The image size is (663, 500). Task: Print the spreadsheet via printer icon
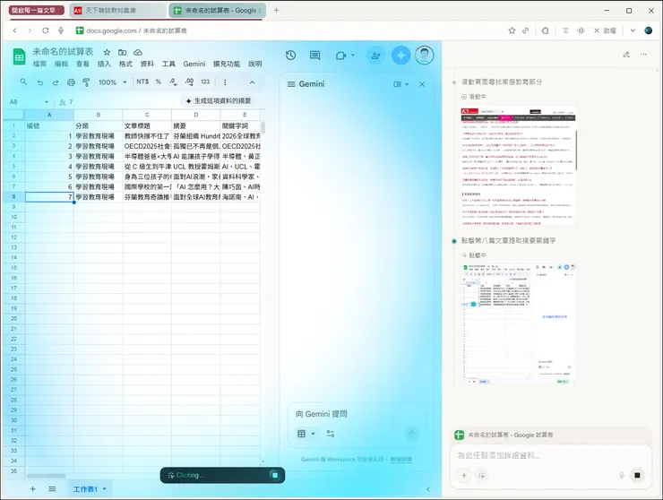(71, 82)
